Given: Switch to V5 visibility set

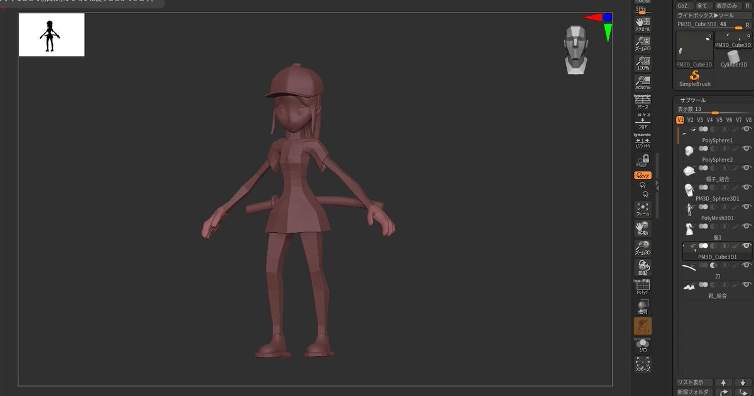Looking at the screenshot, I should 719,120.
